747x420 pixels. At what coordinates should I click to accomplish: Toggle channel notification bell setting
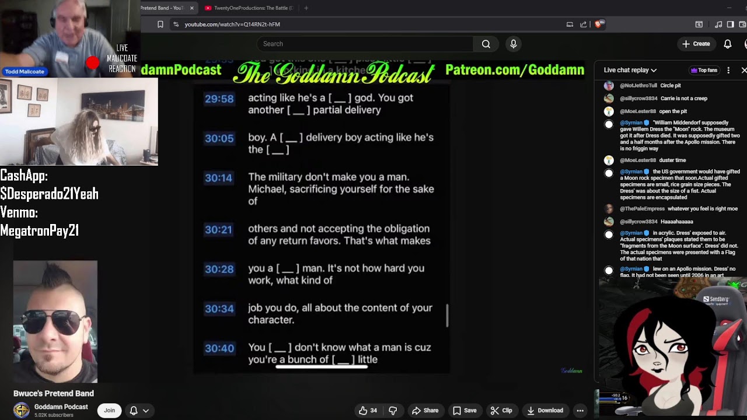(x=134, y=411)
